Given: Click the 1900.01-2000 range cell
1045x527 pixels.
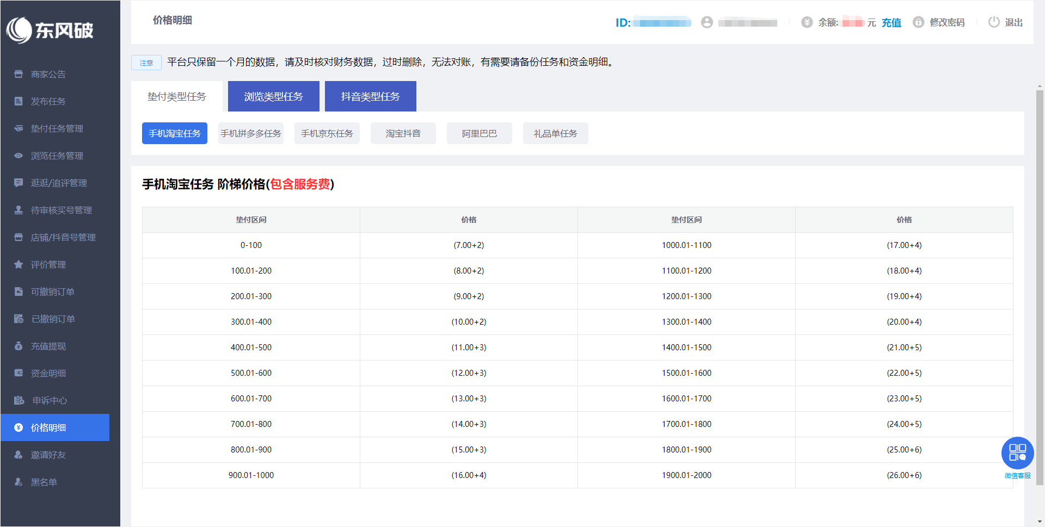Looking at the screenshot, I should pyautogui.click(x=686, y=475).
